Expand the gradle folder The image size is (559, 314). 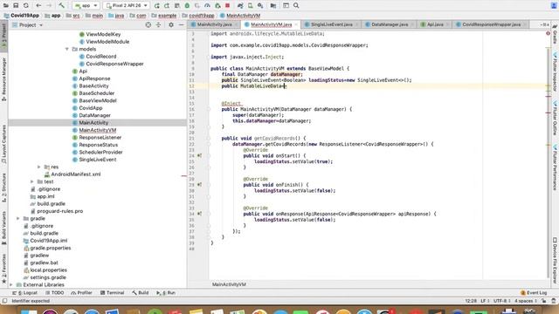pos(17,219)
